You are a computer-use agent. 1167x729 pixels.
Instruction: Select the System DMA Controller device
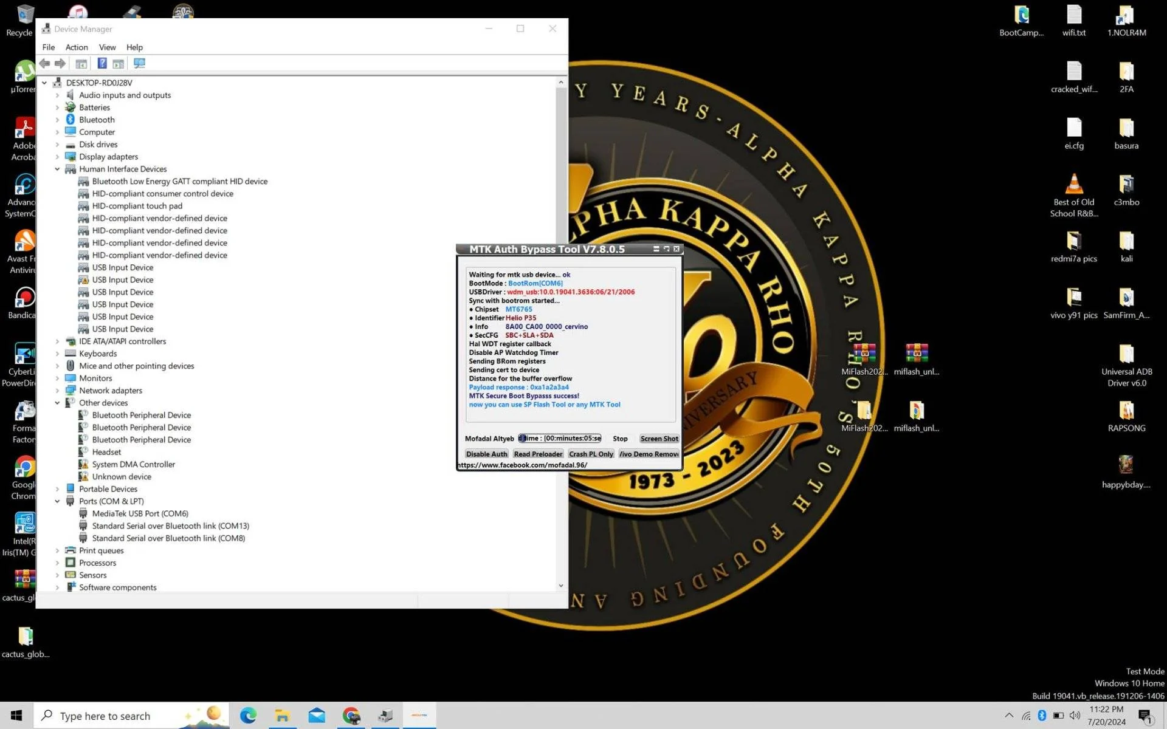coord(134,465)
